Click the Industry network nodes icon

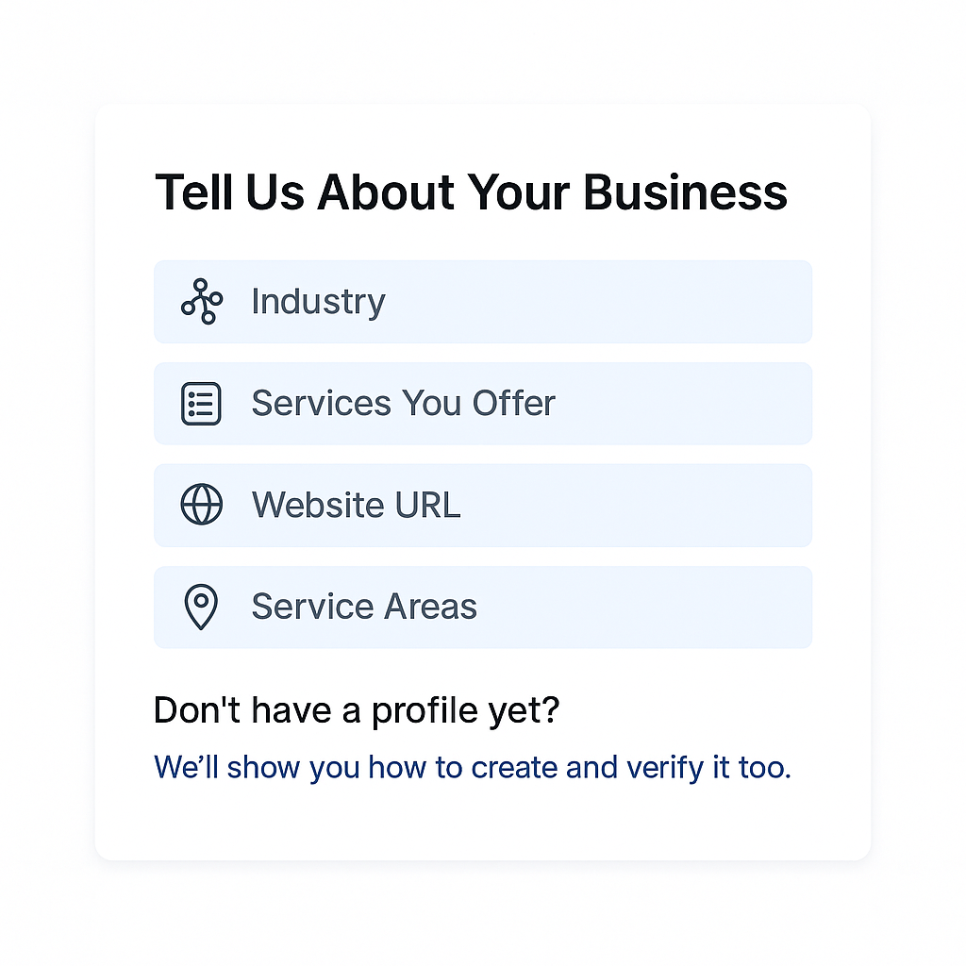coord(201,302)
